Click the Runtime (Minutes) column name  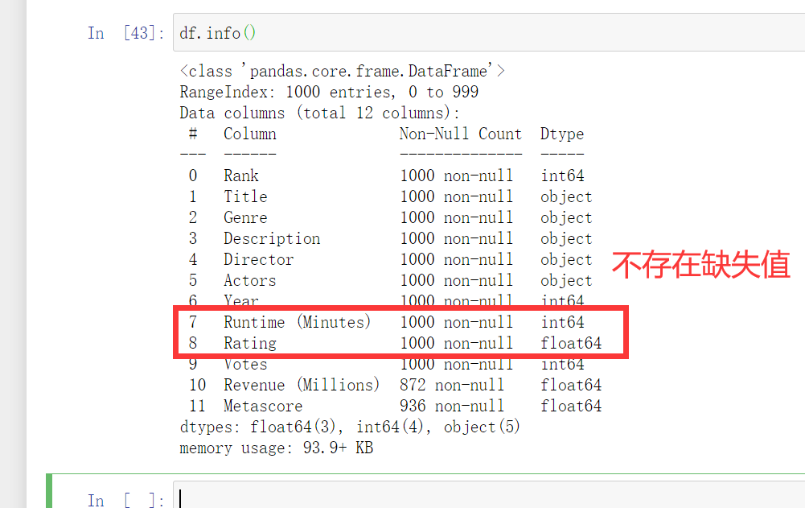click(298, 322)
